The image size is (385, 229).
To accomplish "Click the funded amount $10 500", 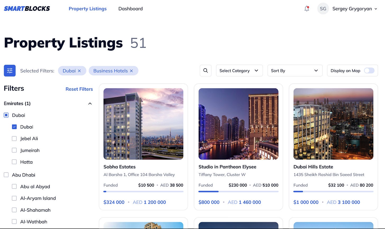I will pos(146,185).
